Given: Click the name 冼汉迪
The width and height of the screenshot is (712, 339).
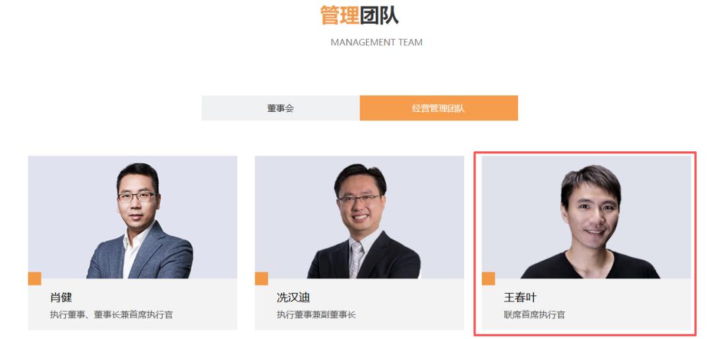Looking at the screenshot, I should (x=293, y=298).
